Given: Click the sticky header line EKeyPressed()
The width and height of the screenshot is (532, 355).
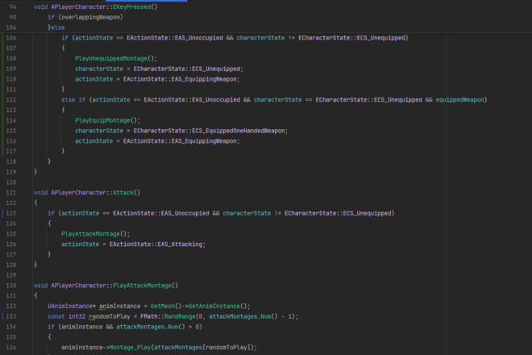Looking at the screenshot, I should [x=96, y=6].
